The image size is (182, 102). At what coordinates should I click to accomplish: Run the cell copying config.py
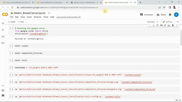point(11,96)
